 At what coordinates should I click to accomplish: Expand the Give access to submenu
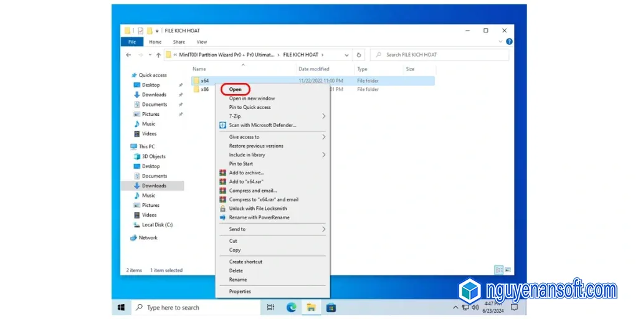tap(273, 136)
